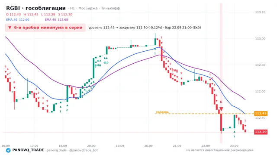Click the orange 'уровень' line label
Viewport: 277px width, 155px height.
click(x=162, y=112)
